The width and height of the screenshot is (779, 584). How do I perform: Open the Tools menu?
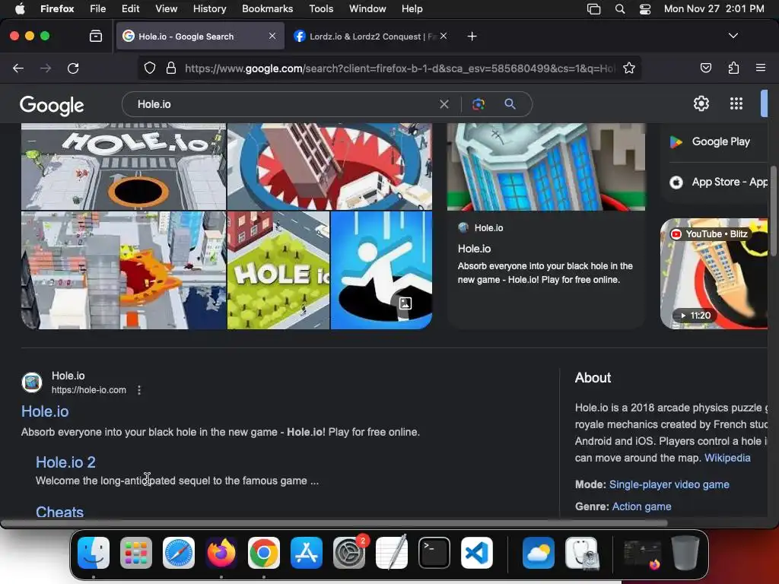click(x=321, y=8)
